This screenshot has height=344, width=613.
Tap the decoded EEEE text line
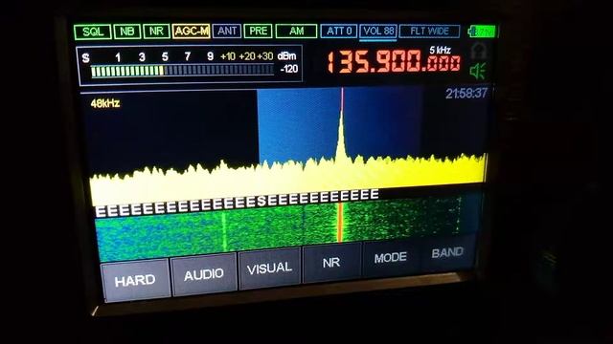pyautogui.click(x=237, y=203)
